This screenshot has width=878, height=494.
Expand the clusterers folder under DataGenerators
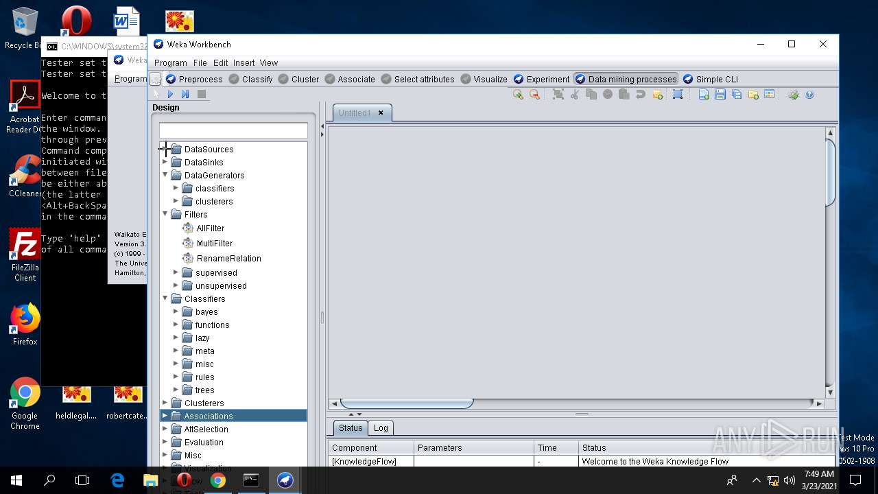pyautogui.click(x=176, y=202)
